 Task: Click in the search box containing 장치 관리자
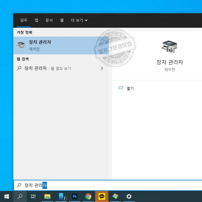pyautogui.click(x=108, y=185)
